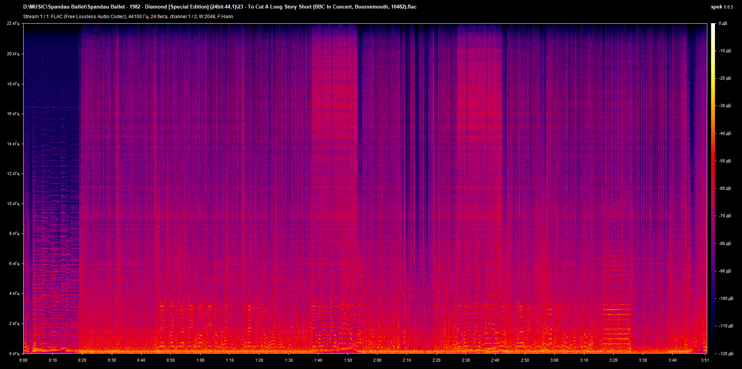The height and width of the screenshot is (369, 742).
Task: Click the 3:51 end time marker
Action: point(705,360)
